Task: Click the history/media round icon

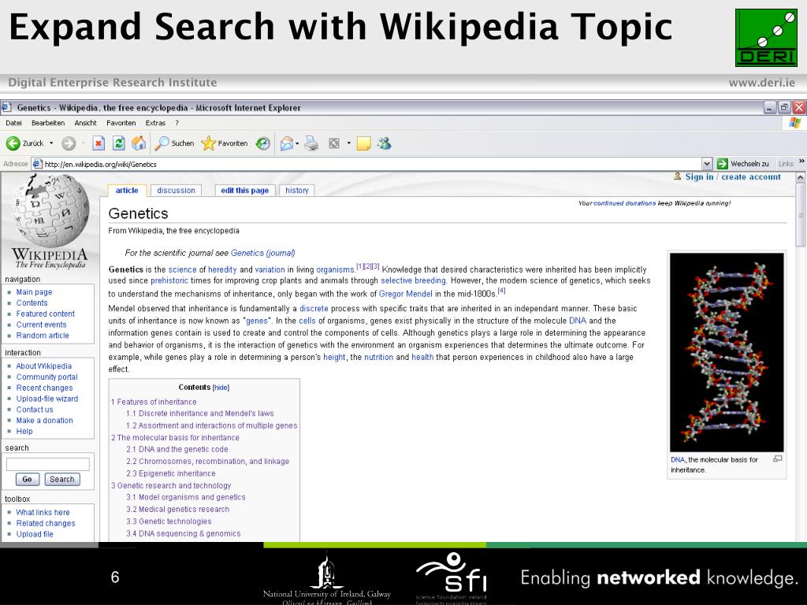Action: [263, 143]
